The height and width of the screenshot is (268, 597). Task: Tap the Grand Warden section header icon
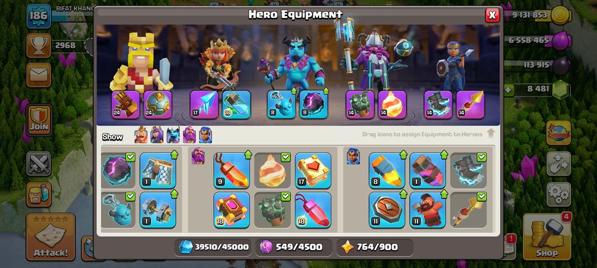point(198,156)
